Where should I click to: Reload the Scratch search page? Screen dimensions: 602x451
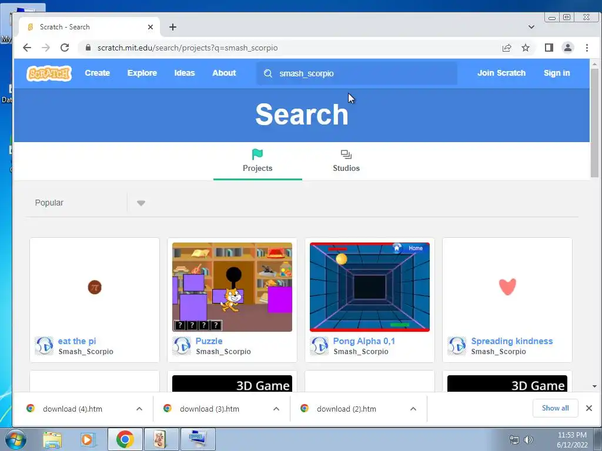65,48
